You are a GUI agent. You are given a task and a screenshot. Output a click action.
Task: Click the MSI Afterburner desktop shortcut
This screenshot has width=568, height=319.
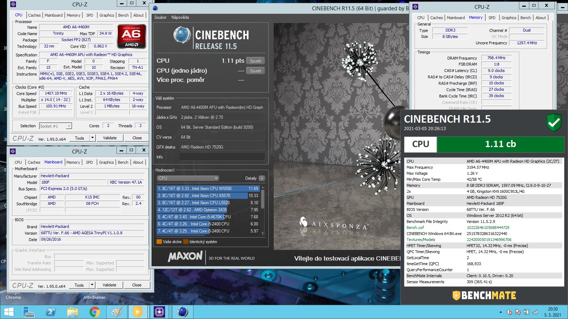pos(94,296)
